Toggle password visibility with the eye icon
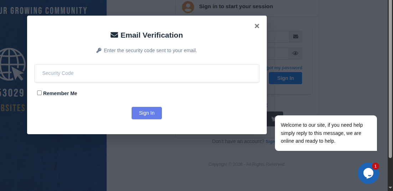Viewport: 393px width, 191px height. (x=295, y=54)
